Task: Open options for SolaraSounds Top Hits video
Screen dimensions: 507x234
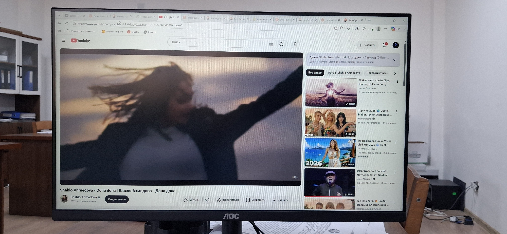Action: [x=394, y=202]
